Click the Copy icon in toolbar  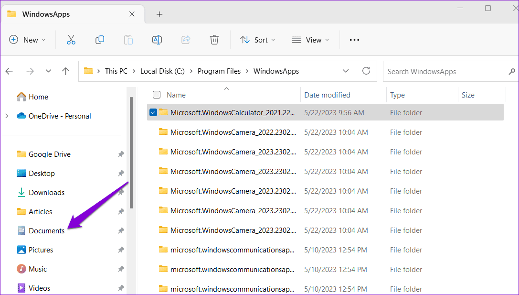pyautogui.click(x=100, y=40)
